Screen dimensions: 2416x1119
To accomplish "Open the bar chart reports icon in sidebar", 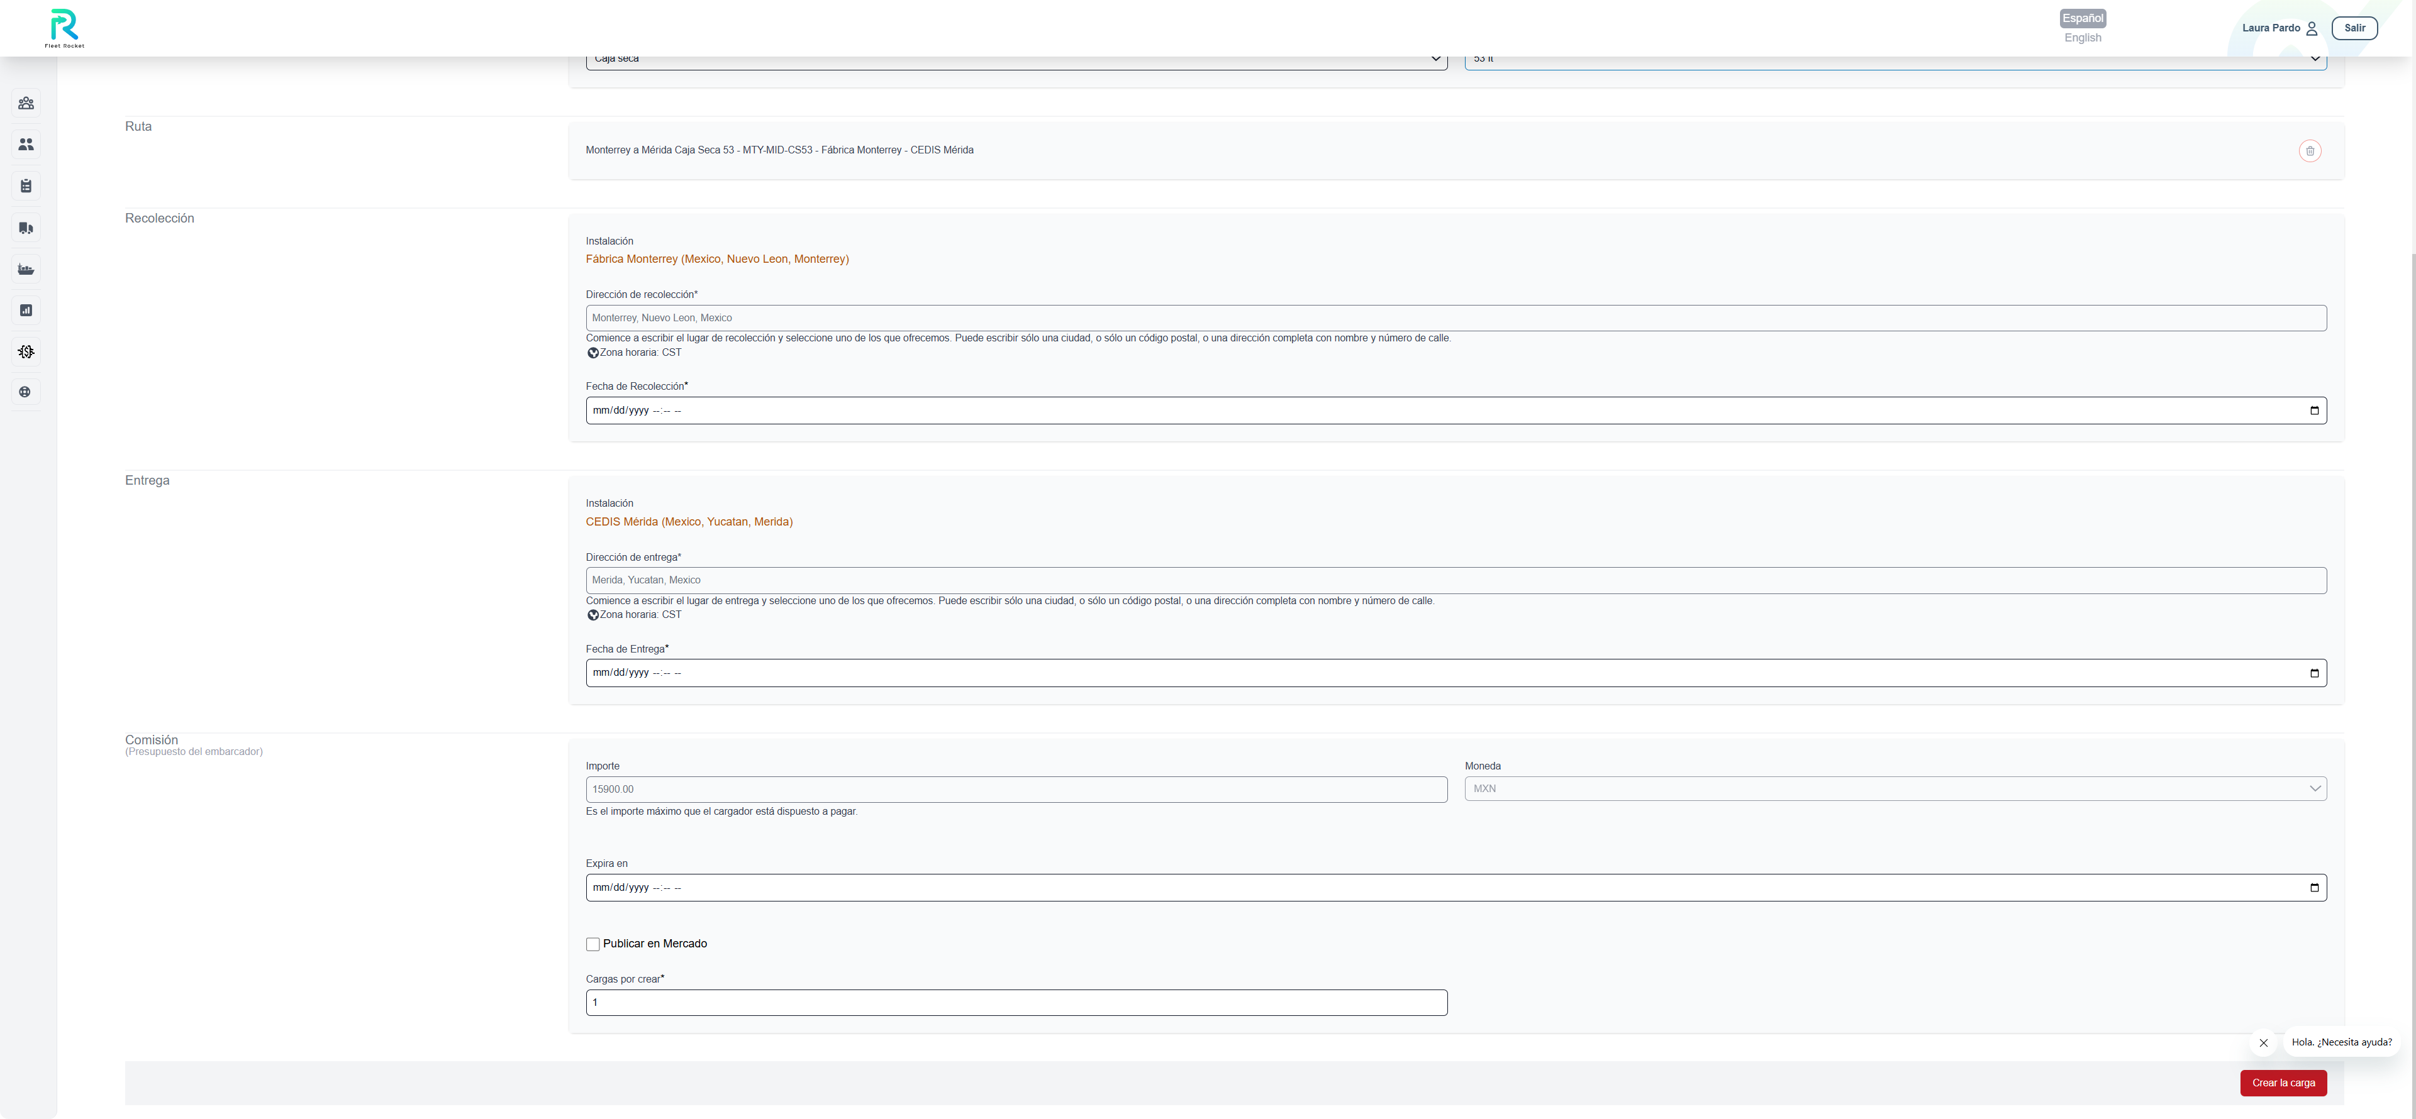I will [x=26, y=310].
